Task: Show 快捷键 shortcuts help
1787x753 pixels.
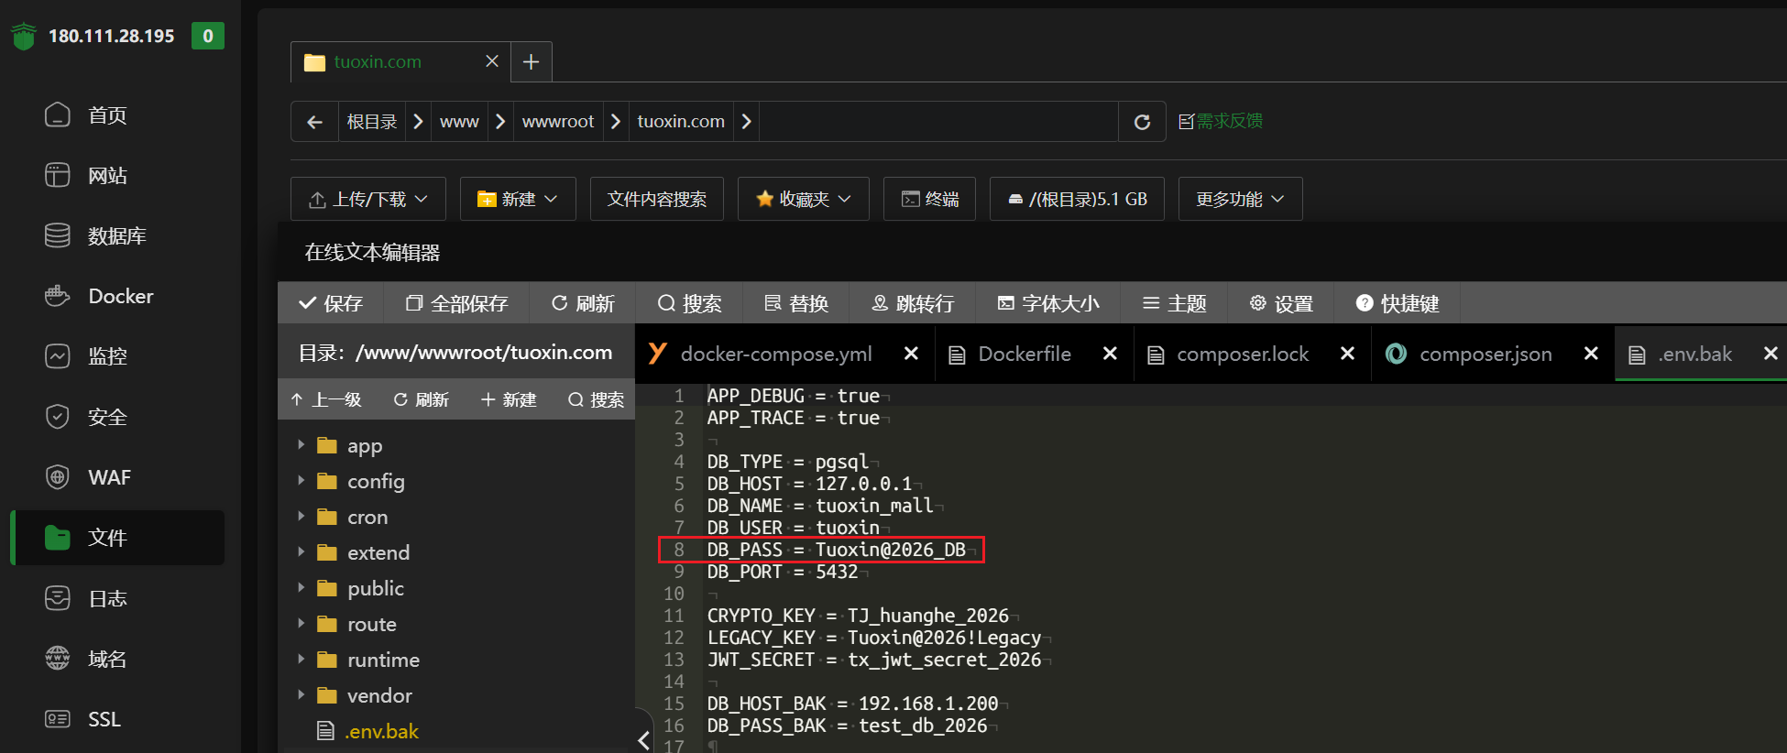Action: 1398,303
